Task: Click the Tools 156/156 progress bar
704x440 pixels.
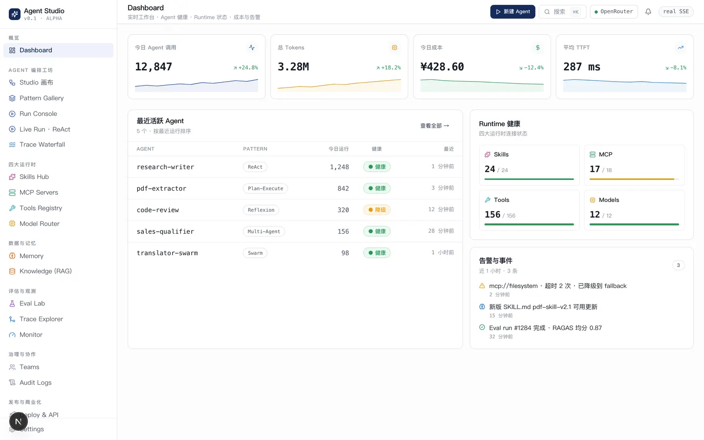Action: click(x=529, y=224)
